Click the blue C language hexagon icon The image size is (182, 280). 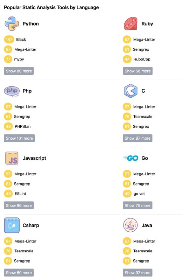(x=131, y=91)
